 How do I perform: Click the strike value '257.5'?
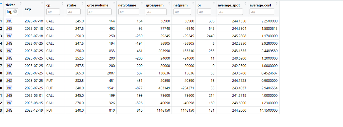(x=79, y=65)
